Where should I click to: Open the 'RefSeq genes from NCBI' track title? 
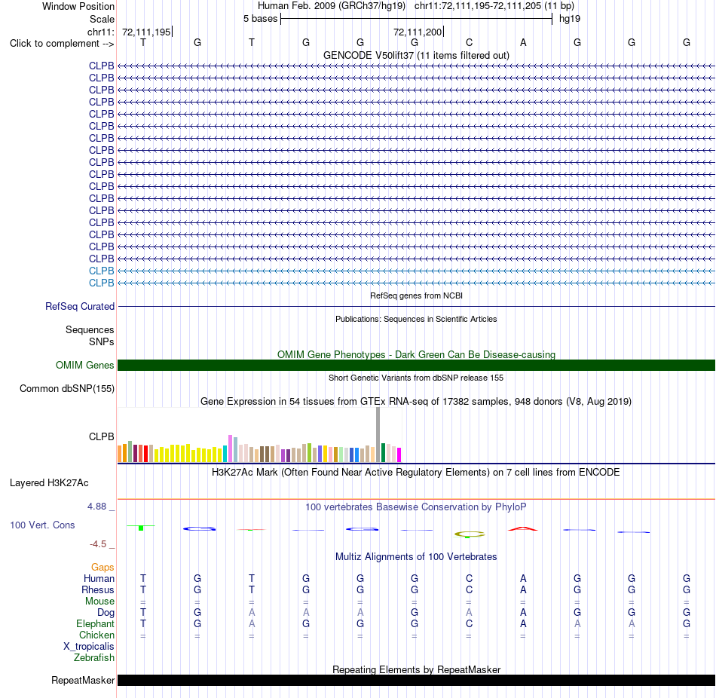click(416, 295)
